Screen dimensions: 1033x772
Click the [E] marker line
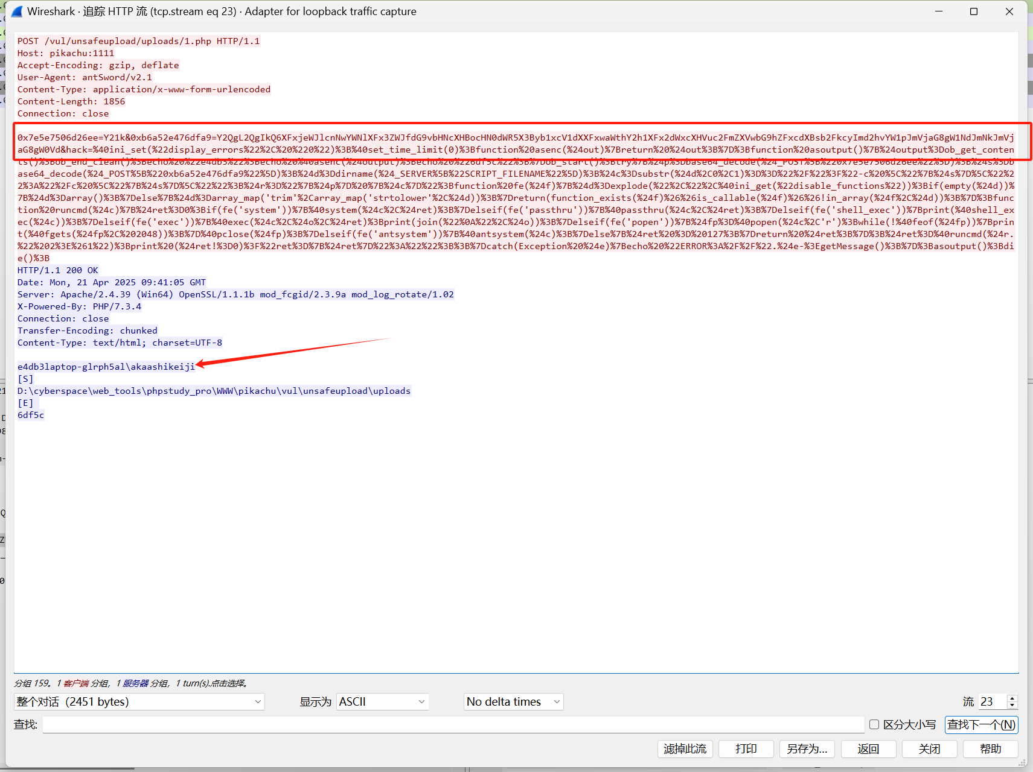pyautogui.click(x=25, y=403)
